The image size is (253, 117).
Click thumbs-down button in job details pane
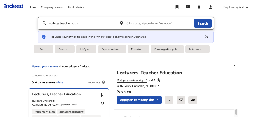(181, 100)
